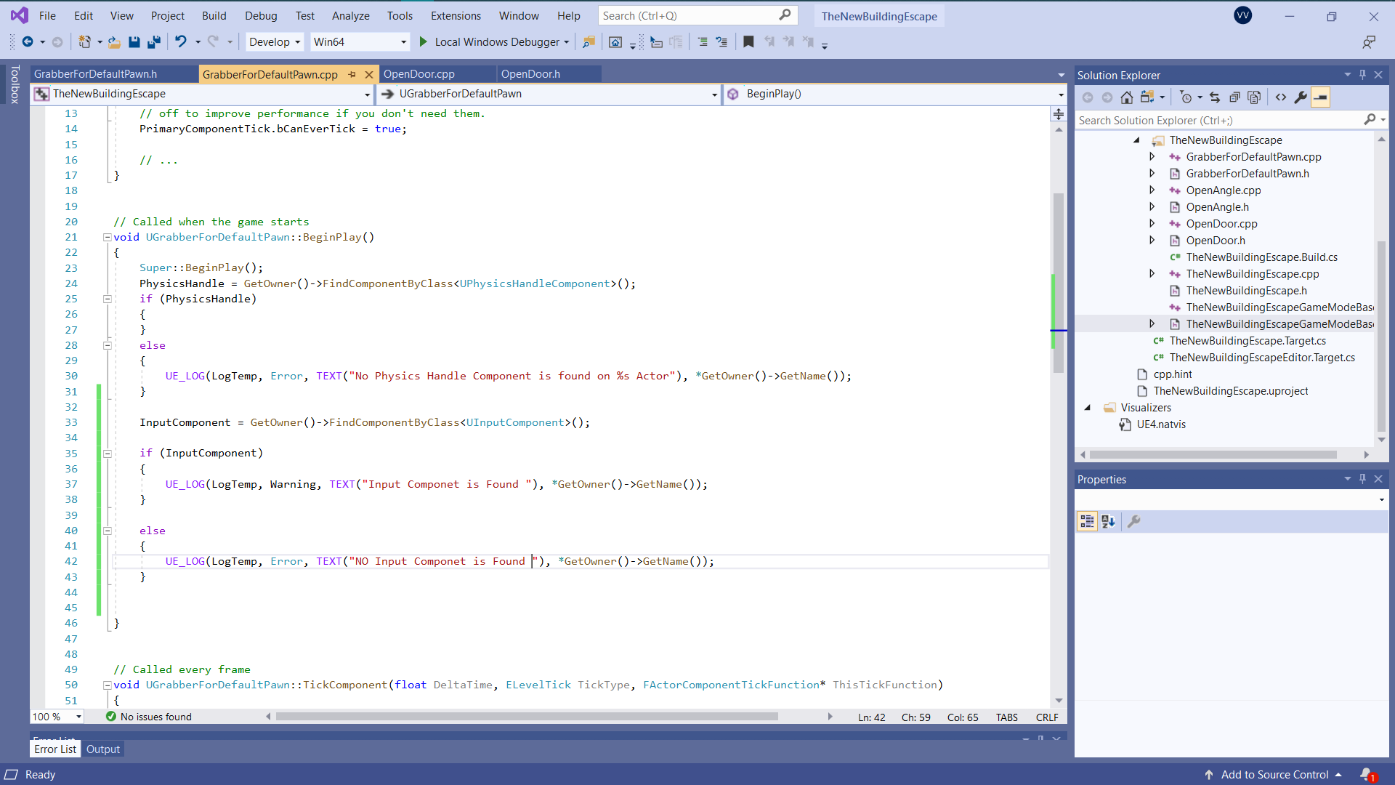This screenshot has height=785, width=1395.
Task: Click Add to Source Control
Action: [x=1274, y=775]
